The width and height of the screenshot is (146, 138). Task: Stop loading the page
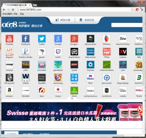tap(13, 9)
